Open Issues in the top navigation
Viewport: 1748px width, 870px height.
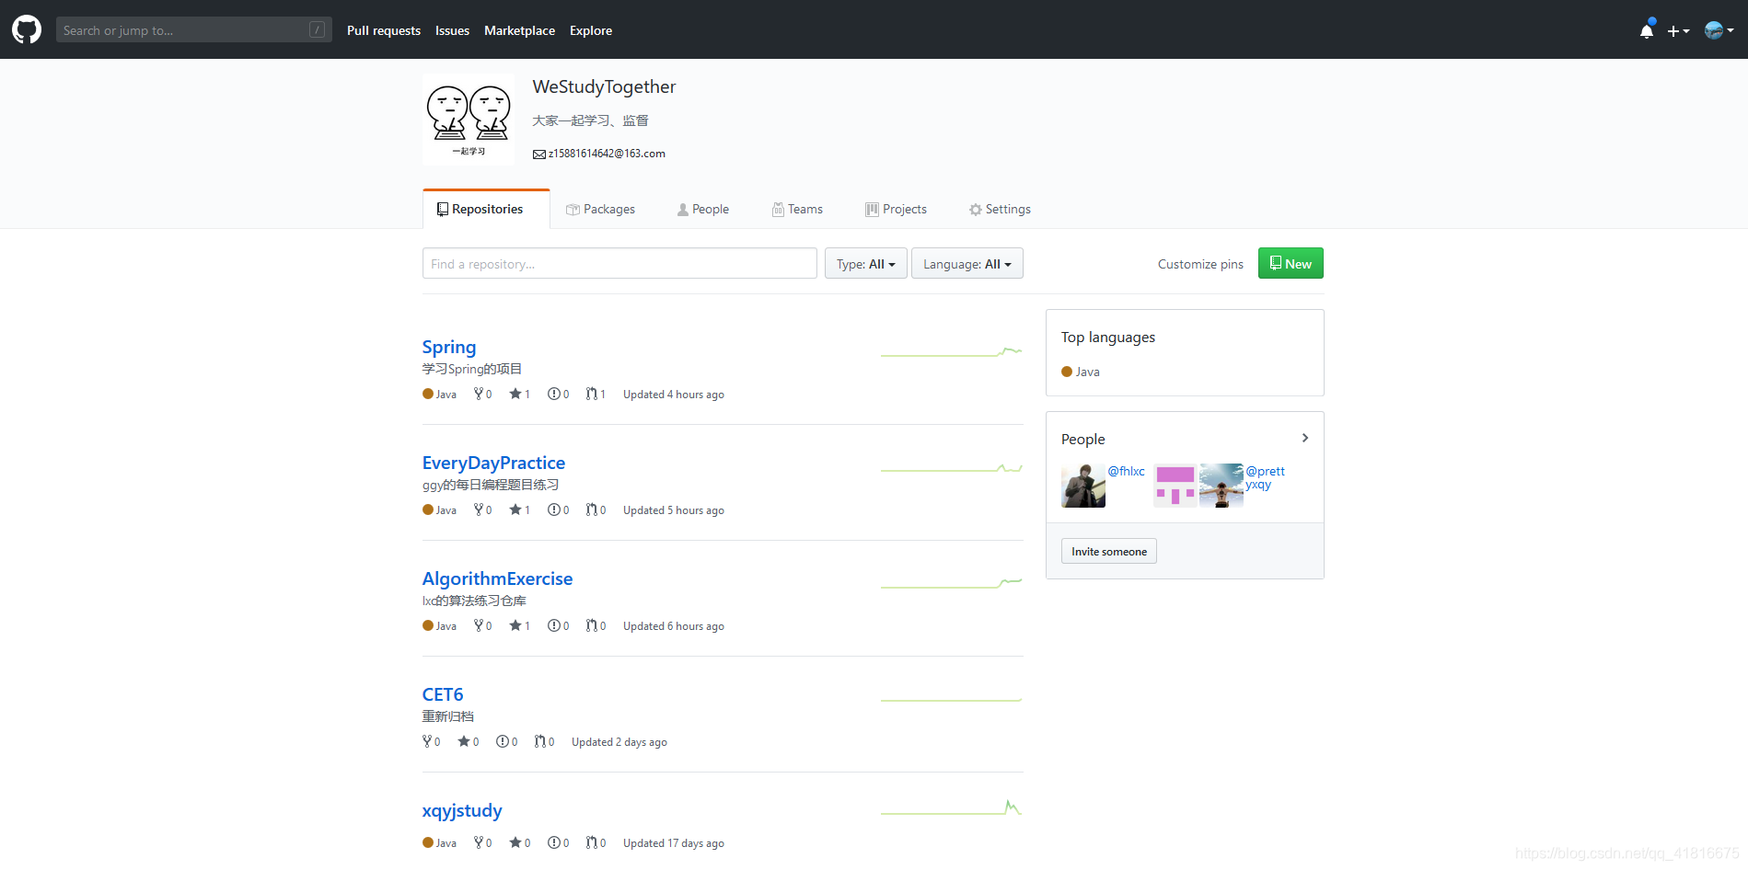(452, 30)
